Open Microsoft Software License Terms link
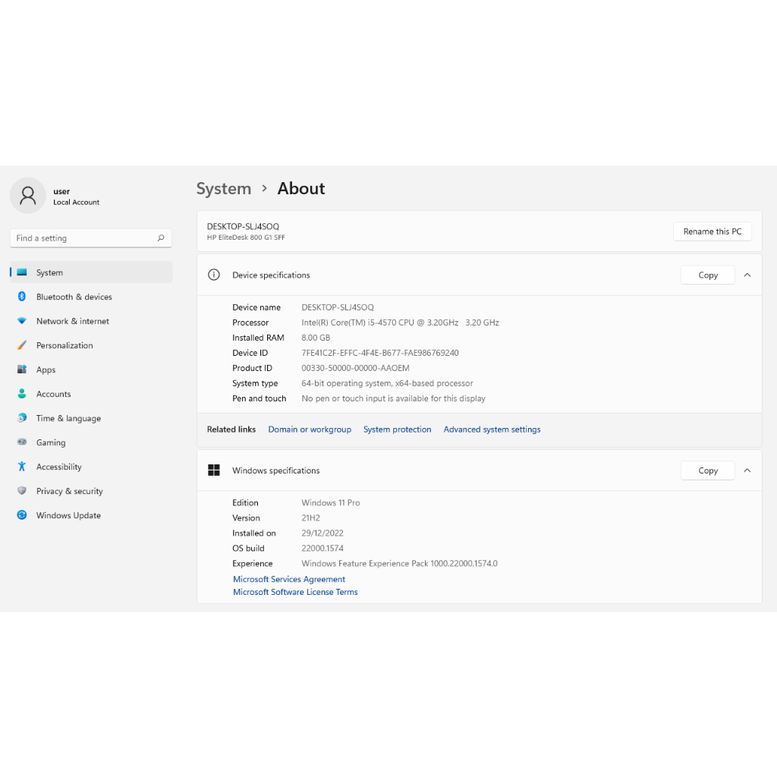777x777 pixels. coord(295,592)
